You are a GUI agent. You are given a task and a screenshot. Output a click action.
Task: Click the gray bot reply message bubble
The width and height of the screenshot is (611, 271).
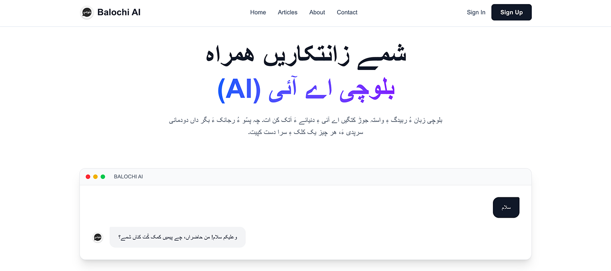(x=177, y=237)
